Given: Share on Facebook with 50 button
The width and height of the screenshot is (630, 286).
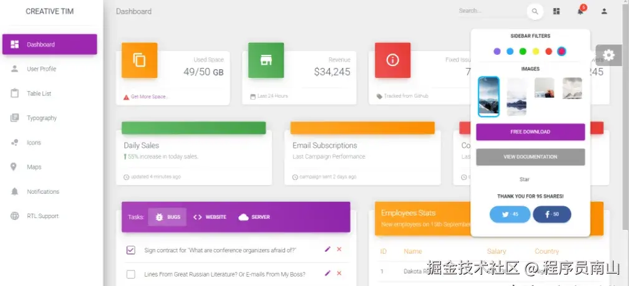Looking at the screenshot, I should pyautogui.click(x=552, y=214).
